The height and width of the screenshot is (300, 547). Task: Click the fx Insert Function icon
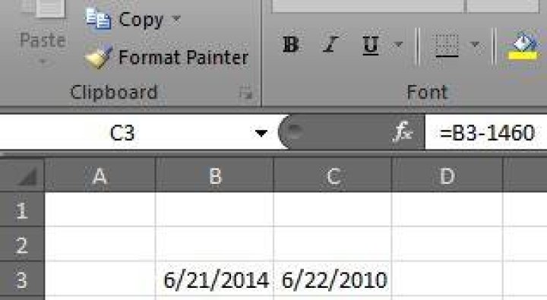403,132
